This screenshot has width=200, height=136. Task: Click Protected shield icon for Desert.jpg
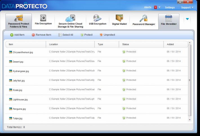pyautogui.click(x=124, y=61)
